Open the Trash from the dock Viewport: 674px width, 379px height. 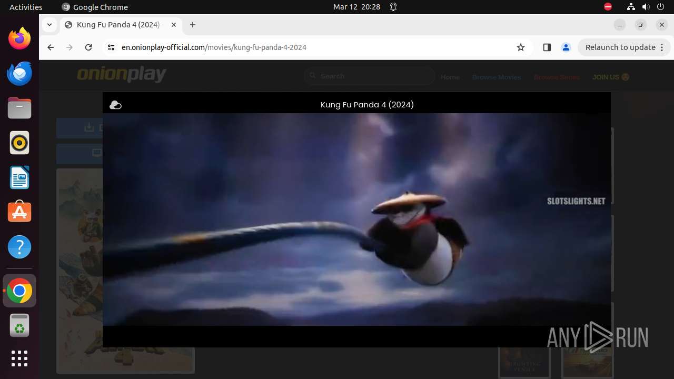[x=19, y=325]
